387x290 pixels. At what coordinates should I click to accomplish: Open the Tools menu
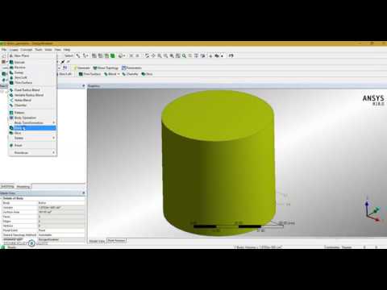[x=39, y=50]
